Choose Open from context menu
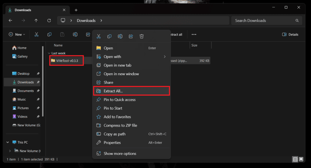The image size is (311, 168). point(132,48)
